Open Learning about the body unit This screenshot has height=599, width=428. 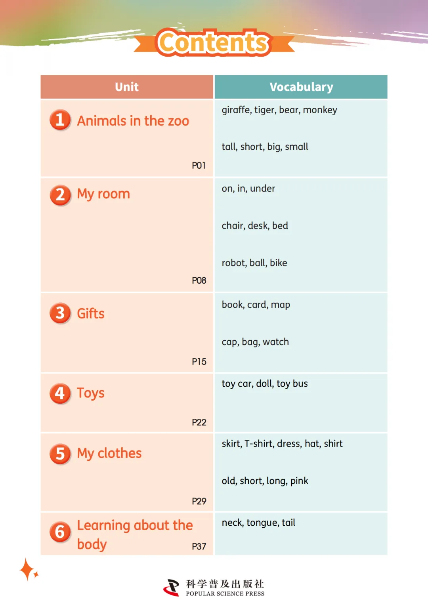point(135,534)
